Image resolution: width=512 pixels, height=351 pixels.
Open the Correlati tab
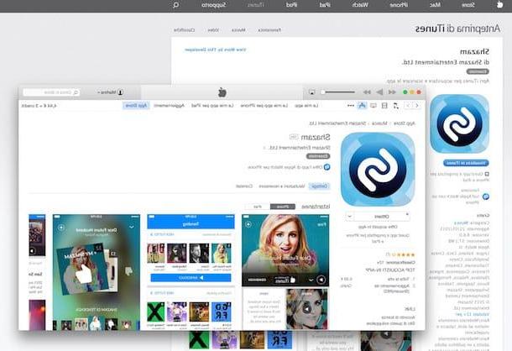tap(244, 186)
